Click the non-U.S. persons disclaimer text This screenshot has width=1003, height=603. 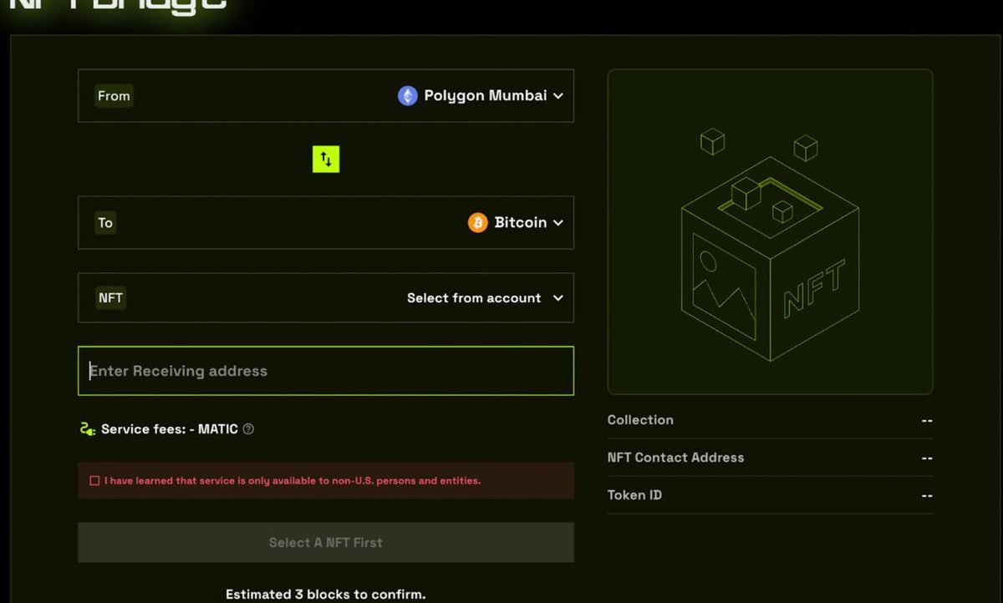click(x=293, y=480)
